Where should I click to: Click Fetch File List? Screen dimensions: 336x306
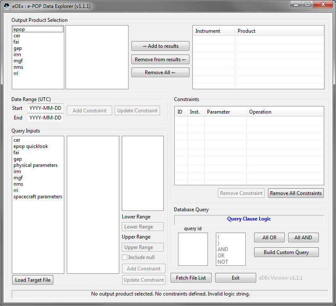191,277
